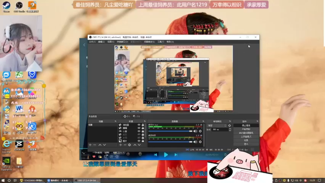Mute the microphone/Aux mixer channel
325x183 pixels.
click(195, 131)
